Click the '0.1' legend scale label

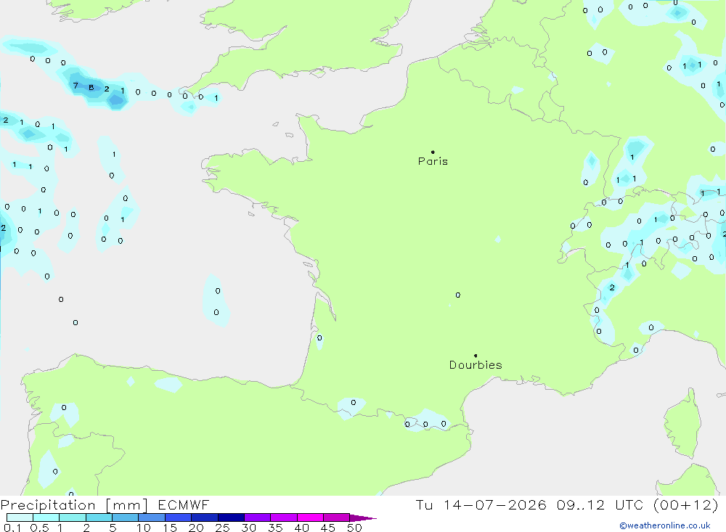click(x=12, y=528)
